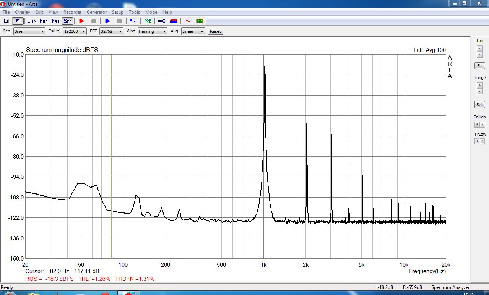Click the green waveform display icon
Image resolution: width=489 pixels, height=295 pixels.
pos(199,21)
